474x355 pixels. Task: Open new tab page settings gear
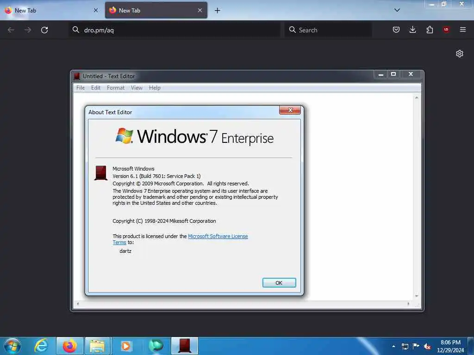460,54
